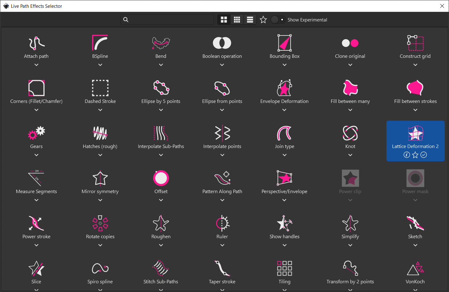Expand the chevron under Dashed Stroke
Image resolution: width=449 pixels, height=292 pixels.
100,110
